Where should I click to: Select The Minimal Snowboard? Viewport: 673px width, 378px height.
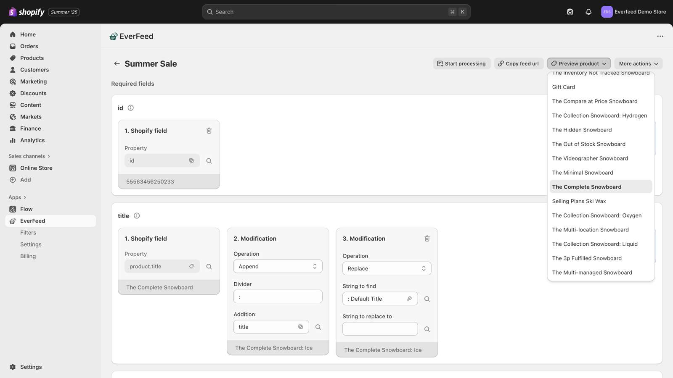click(x=601, y=173)
